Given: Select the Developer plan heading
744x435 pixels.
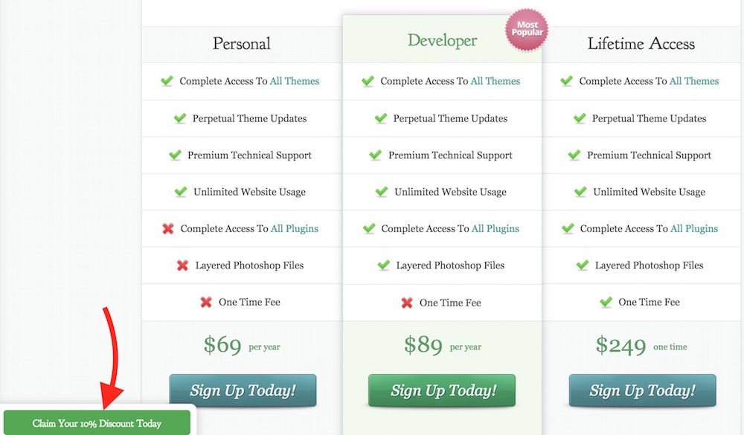Looking at the screenshot, I should pos(442,40).
